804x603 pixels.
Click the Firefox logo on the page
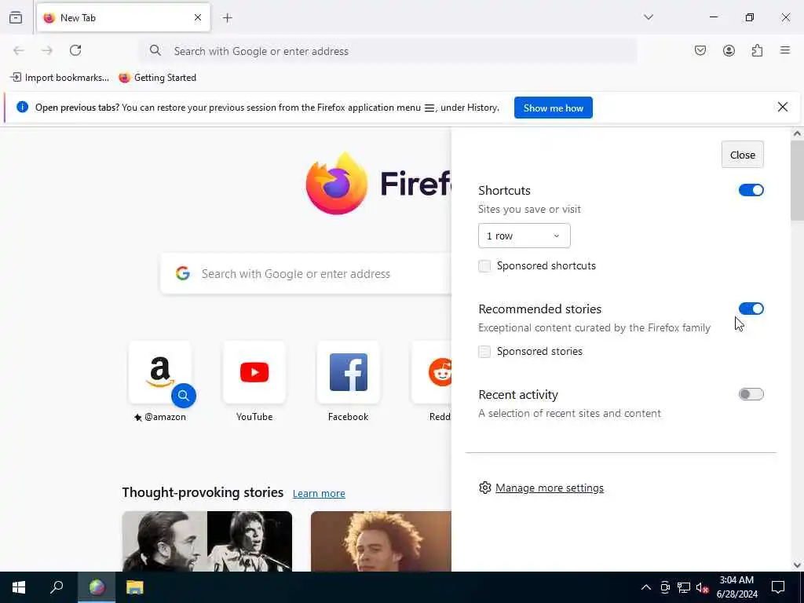(336, 184)
